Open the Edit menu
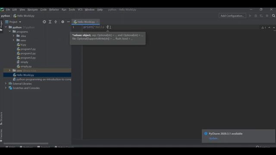This screenshot has height=155, width=276. [x=15, y=9]
